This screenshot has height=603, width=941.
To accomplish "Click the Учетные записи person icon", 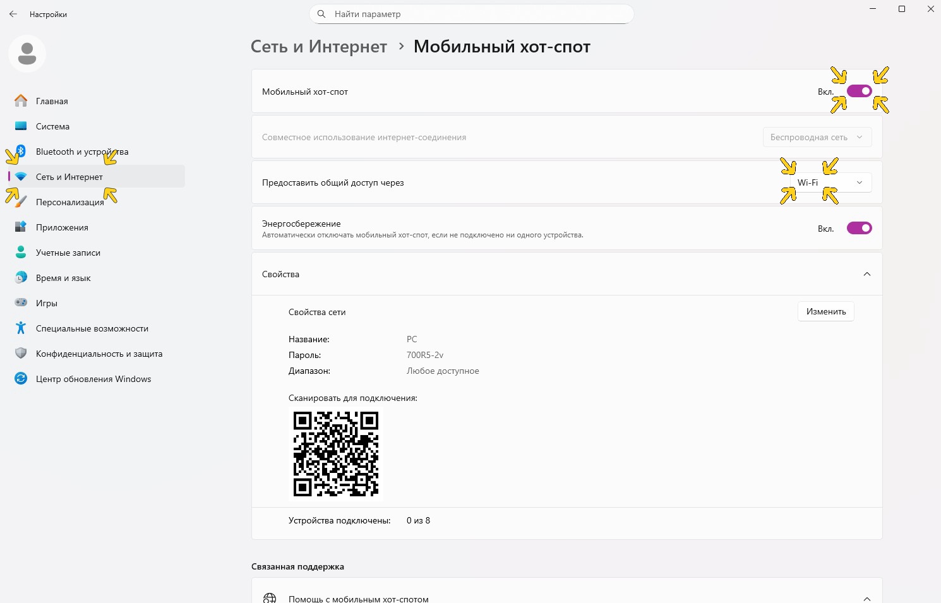I will pos(21,253).
